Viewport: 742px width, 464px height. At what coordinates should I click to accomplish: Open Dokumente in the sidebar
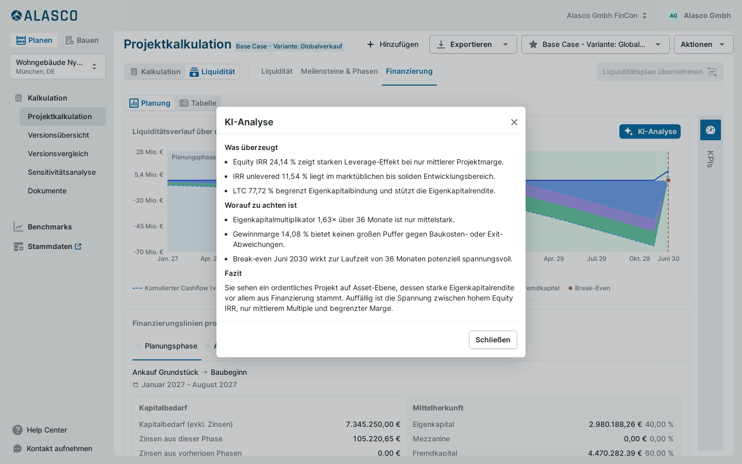(63, 191)
